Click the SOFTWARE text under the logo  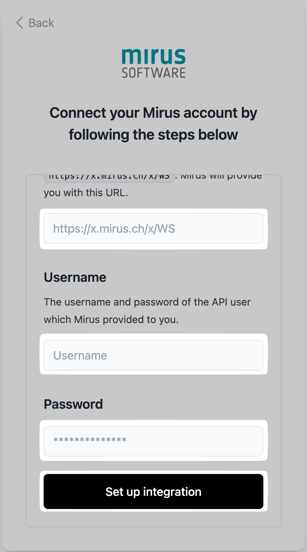click(x=153, y=73)
